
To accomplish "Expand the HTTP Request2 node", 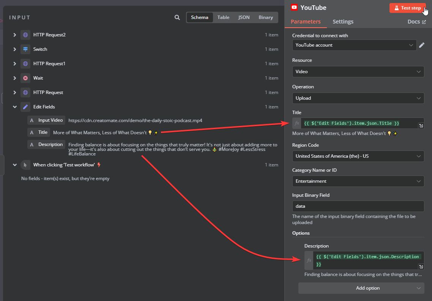I will pyautogui.click(x=14, y=35).
